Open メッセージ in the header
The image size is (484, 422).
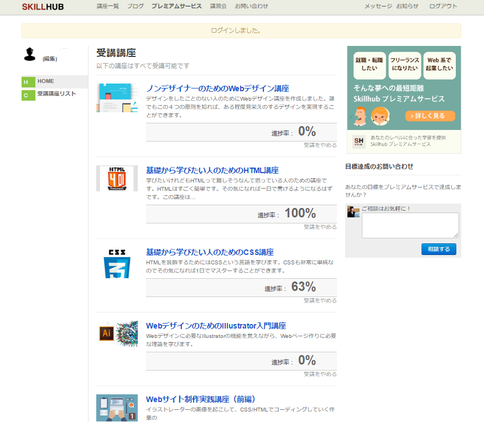378,6
